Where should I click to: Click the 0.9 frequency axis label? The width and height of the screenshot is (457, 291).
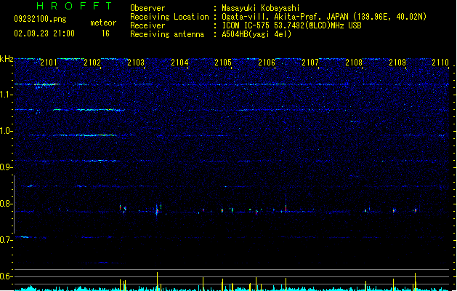[7, 167]
